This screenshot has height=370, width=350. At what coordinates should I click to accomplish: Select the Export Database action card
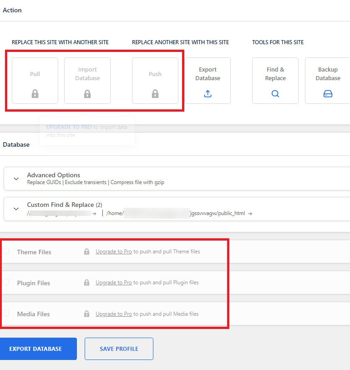tap(208, 81)
